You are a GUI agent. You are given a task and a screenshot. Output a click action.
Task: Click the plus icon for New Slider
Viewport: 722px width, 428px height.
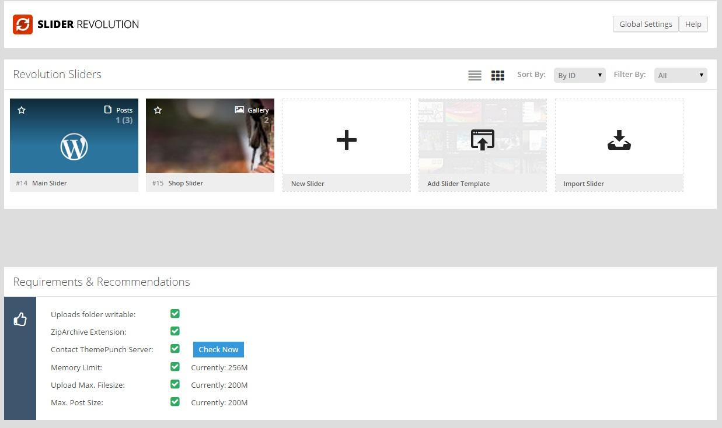pos(347,140)
